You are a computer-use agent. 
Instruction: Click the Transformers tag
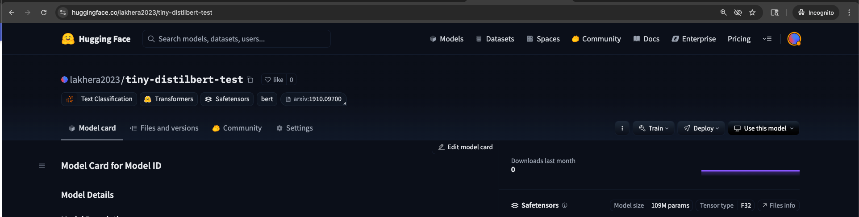(x=169, y=99)
